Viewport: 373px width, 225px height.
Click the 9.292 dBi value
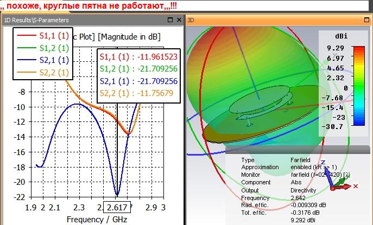coord(303,221)
